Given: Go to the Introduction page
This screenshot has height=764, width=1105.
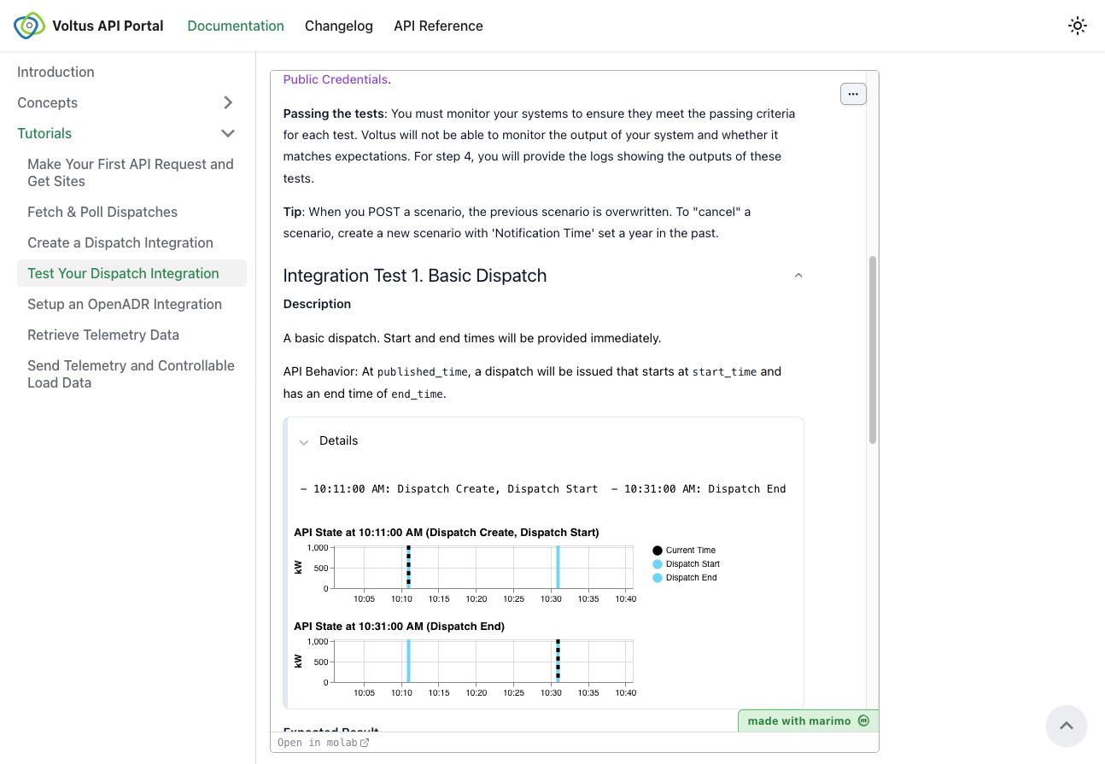Looking at the screenshot, I should point(56,72).
